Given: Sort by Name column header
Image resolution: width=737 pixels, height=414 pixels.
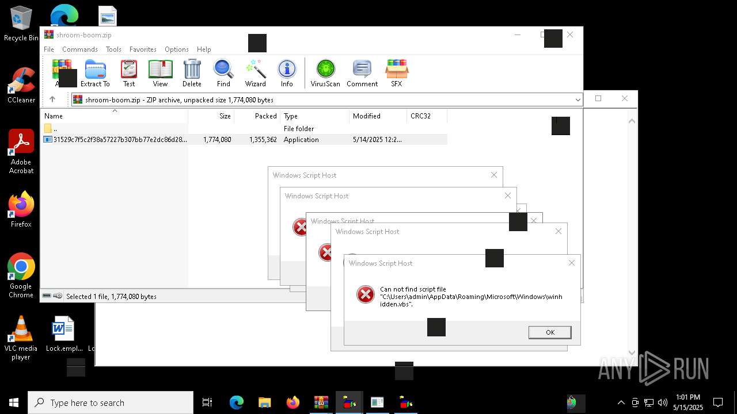Looking at the screenshot, I should (x=115, y=116).
